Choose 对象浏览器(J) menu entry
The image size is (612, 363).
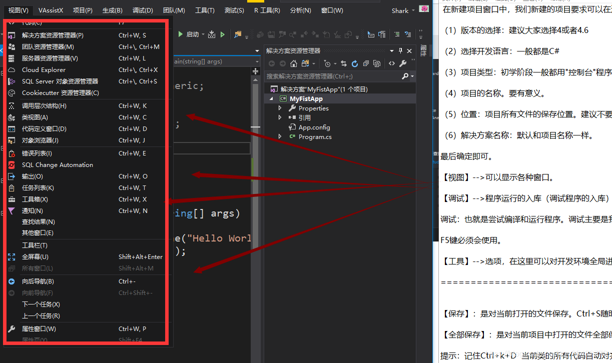(89, 140)
